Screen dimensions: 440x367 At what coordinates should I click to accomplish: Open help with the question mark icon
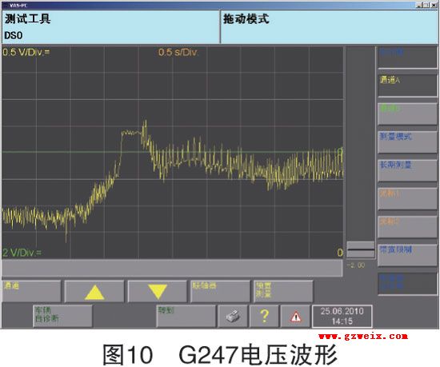[x=264, y=317]
